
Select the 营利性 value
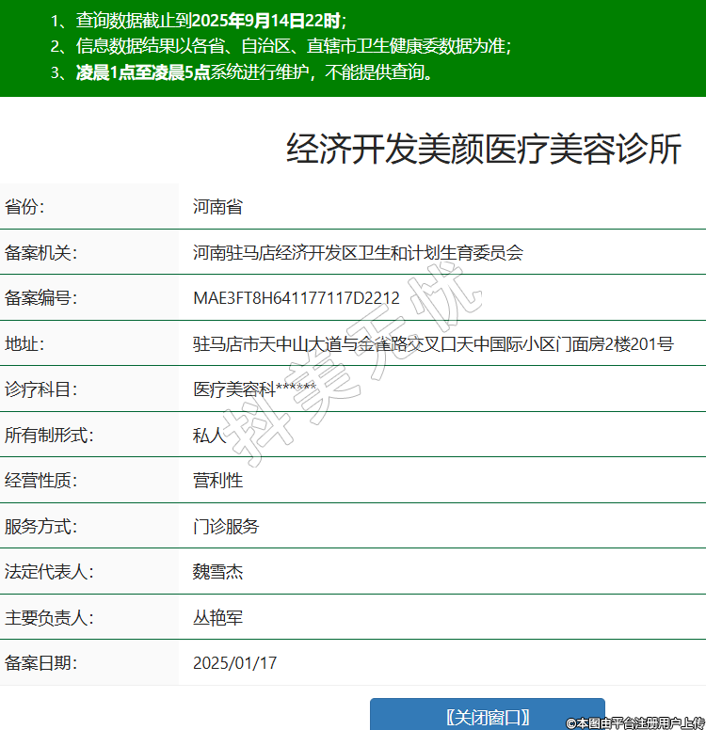(x=217, y=481)
